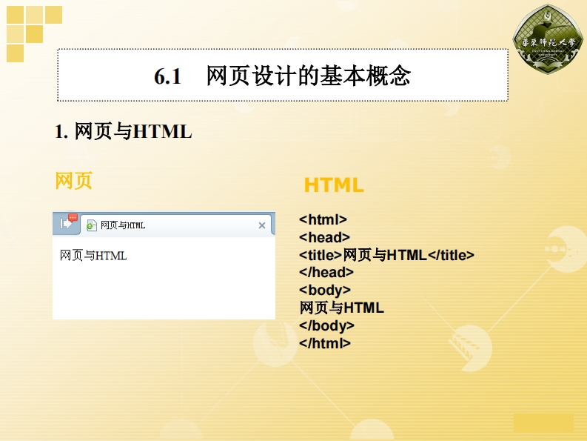
Task: Click the heading 1. 网页与HTML
Action: pos(124,132)
